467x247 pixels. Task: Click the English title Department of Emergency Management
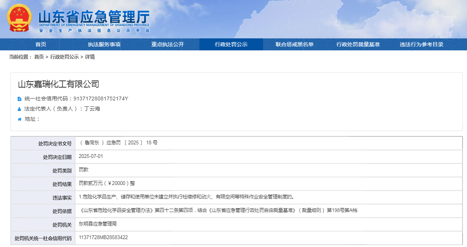click(94, 25)
